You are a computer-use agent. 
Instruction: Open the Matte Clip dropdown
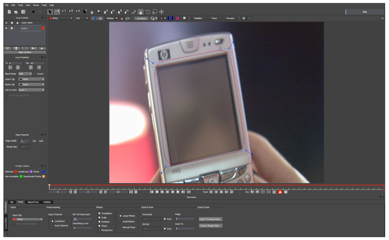pyautogui.click(x=31, y=84)
